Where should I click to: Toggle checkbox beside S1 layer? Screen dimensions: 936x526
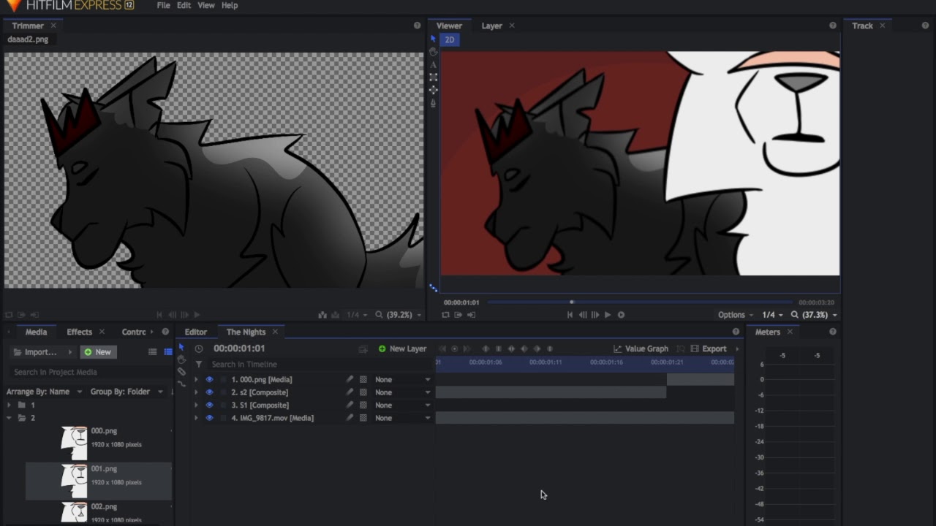pos(224,405)
